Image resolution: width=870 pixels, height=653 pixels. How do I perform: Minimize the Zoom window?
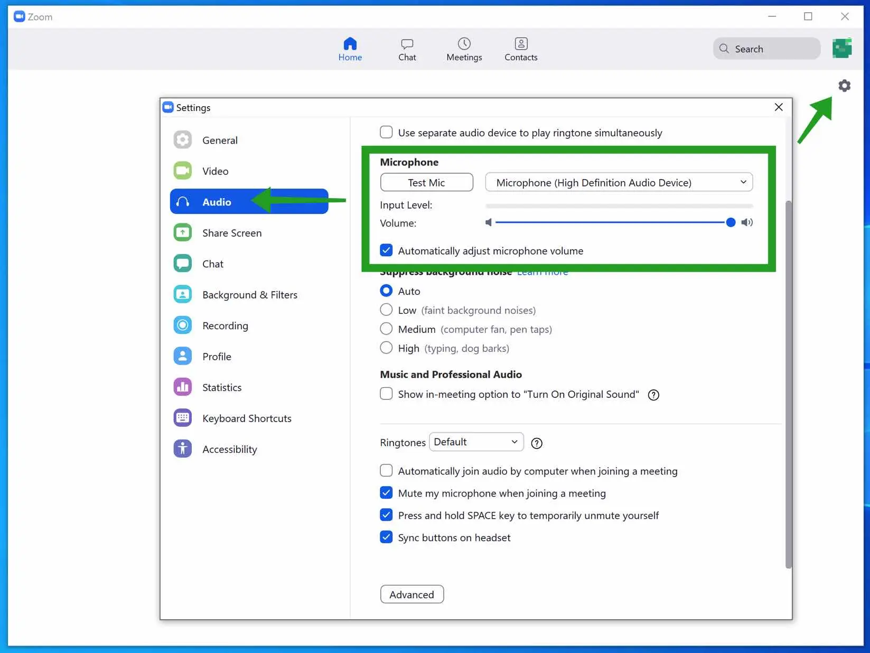coord(772,16)
